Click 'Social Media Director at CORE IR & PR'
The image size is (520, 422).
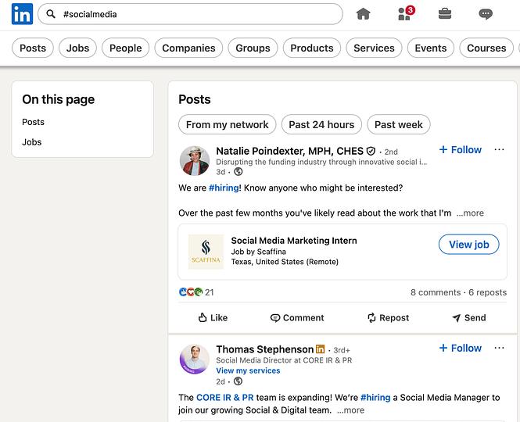click(x=284, y=360)
